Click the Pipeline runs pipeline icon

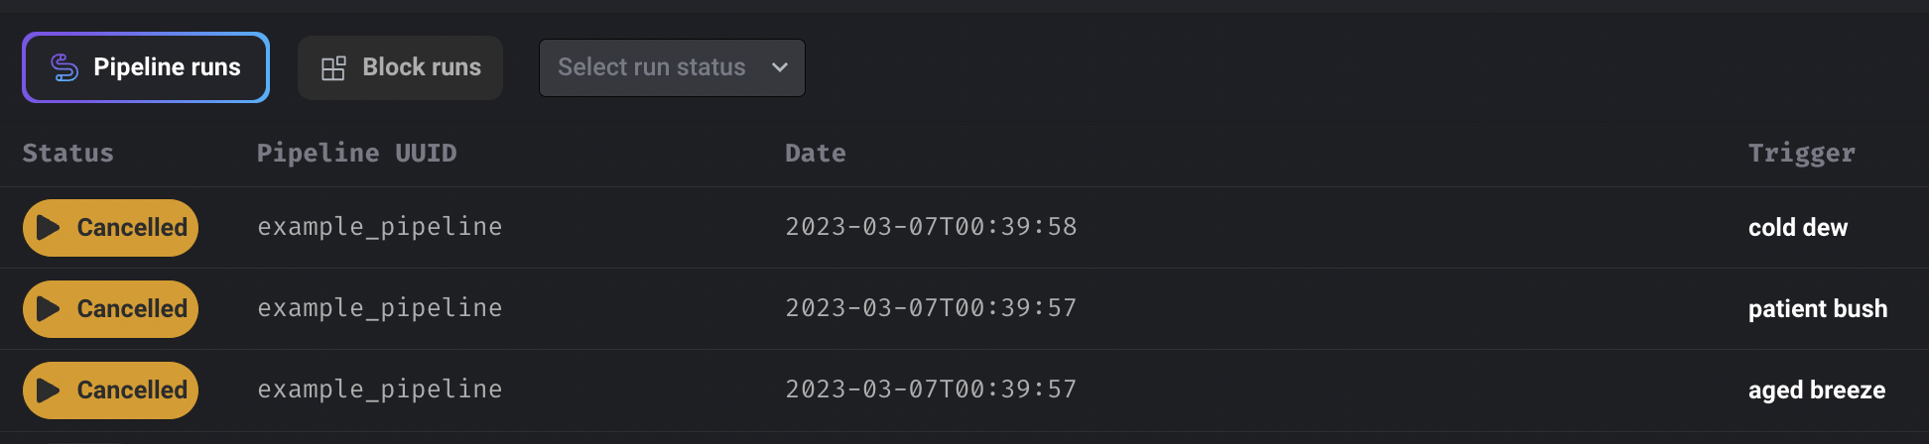pyautogui.click(x=64, y=67)
